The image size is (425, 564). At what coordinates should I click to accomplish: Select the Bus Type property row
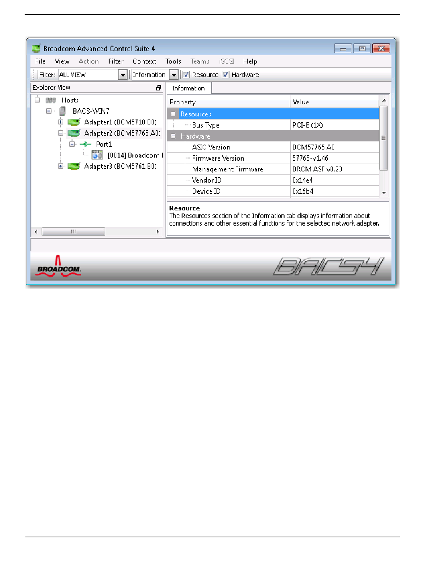pos(273,125)
